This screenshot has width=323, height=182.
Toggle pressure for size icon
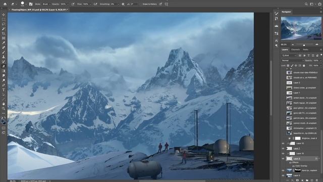point(160,4)
